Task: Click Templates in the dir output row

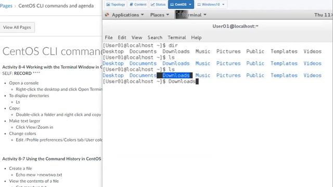Action: point(284,51)
